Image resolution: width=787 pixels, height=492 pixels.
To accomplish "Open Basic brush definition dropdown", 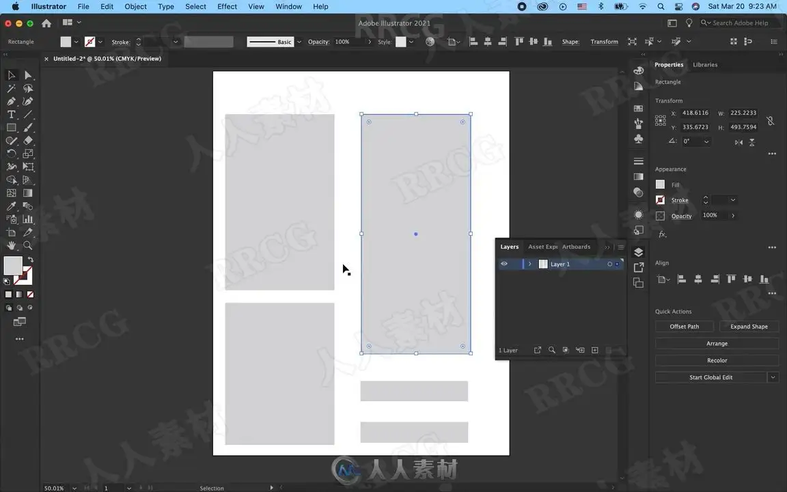I will [299, 42].
